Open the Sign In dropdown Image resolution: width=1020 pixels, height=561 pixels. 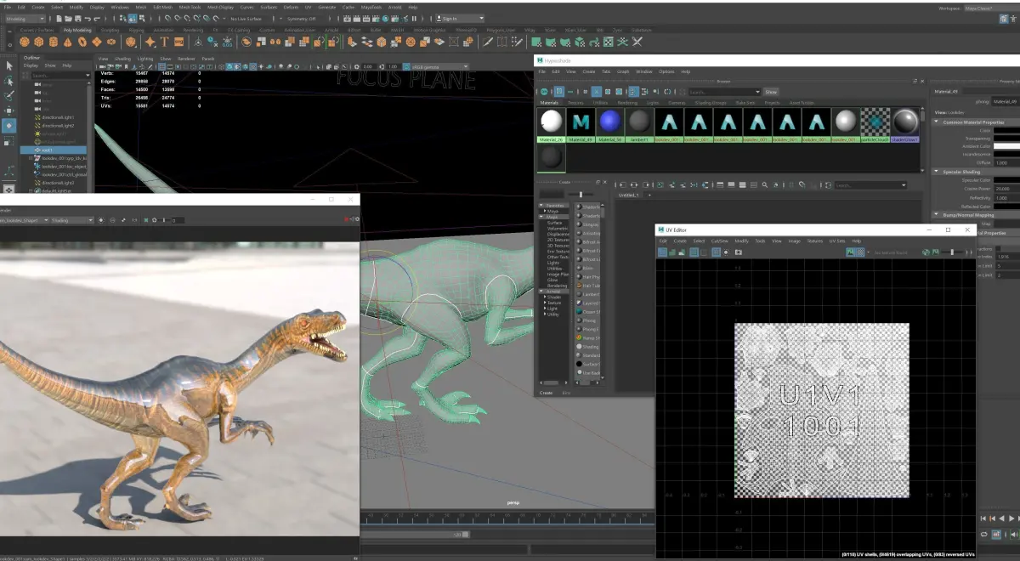tap(462, 18)
